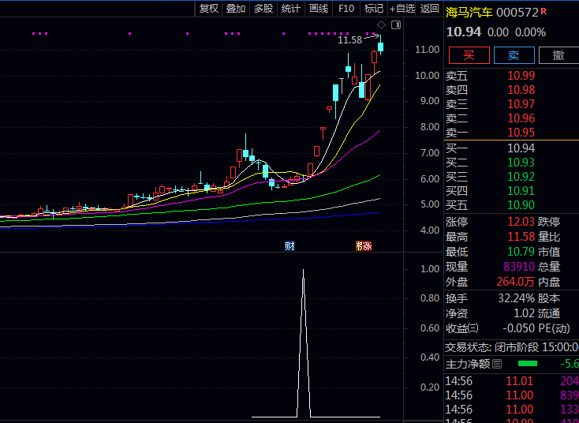Open the 复权 menu
The width and height of the screenshot is (579, 423).
click(x=209, y=9)
